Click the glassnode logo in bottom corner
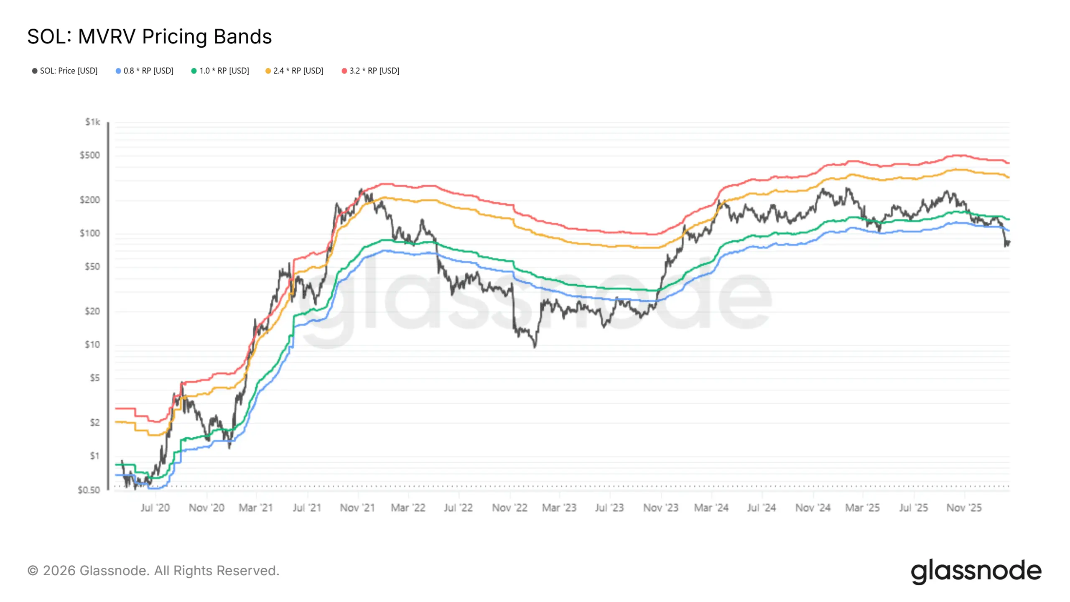Screen dimensions: 1070x602 (976, 571)
